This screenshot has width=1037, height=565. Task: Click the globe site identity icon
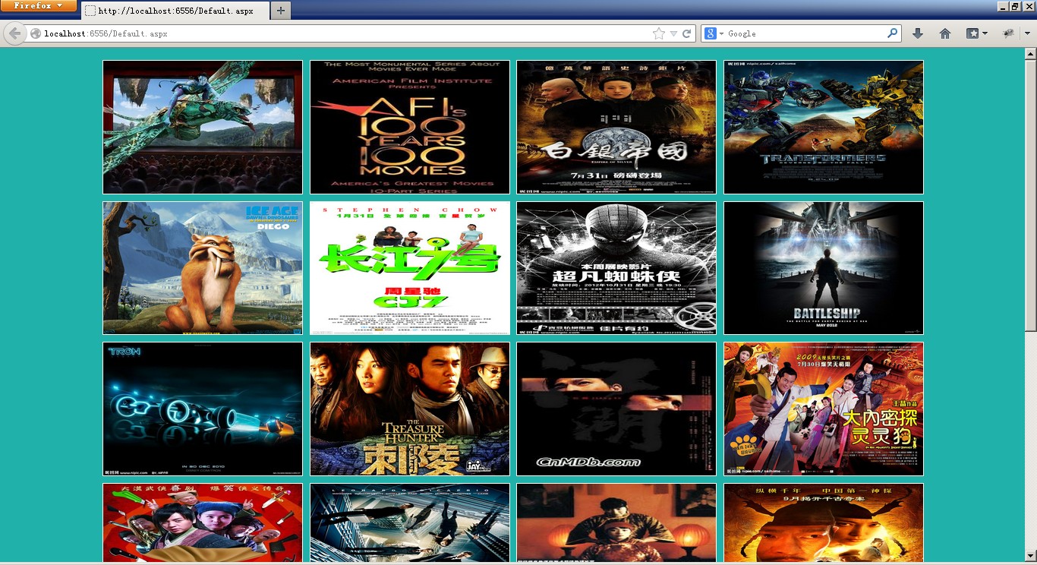click(35, 33)
